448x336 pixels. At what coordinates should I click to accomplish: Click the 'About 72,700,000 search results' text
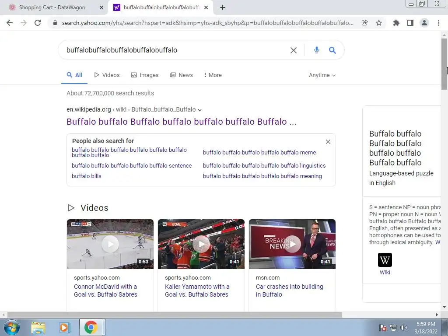click(x=110, y=94)
